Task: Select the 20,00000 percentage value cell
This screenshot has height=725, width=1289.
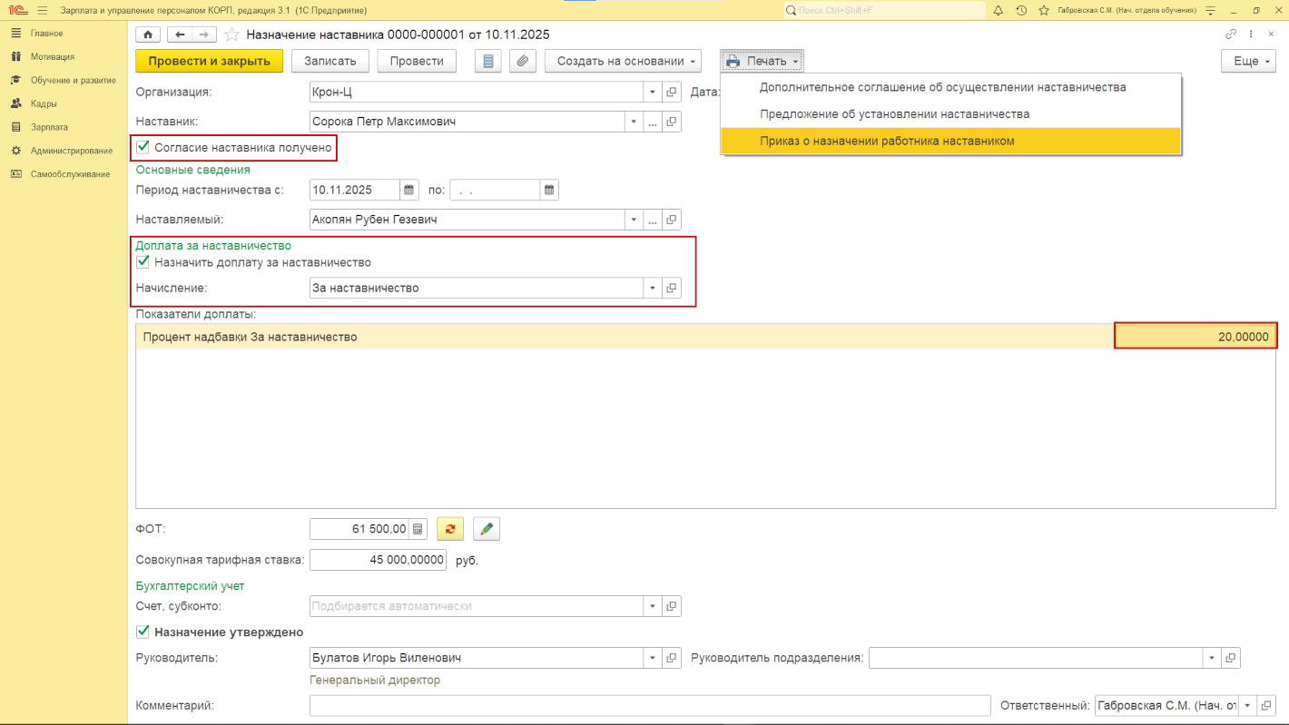Action: [1196, 337]
